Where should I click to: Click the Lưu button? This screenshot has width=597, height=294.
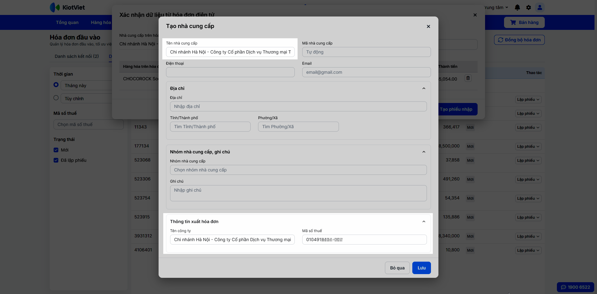point(421,268)
